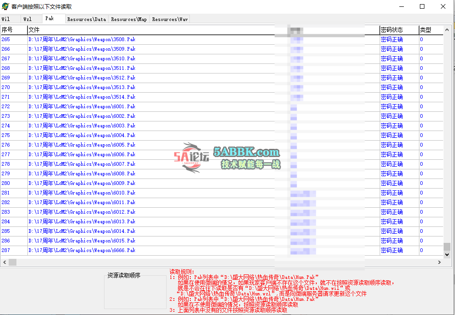Switch to the Wzl tab

[31, 19]
